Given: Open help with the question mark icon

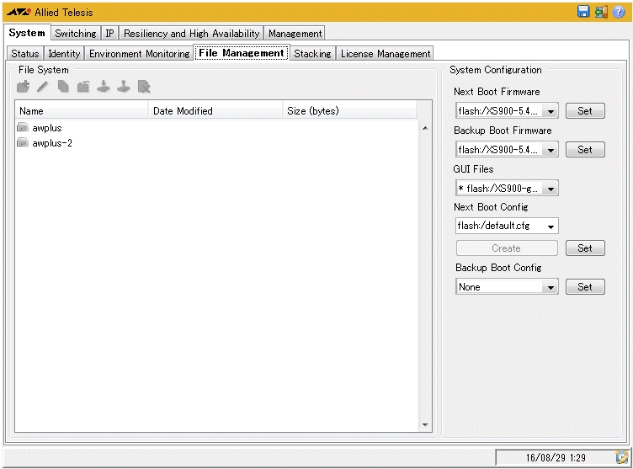Looking at the screenshot, I should [x=619, y=12].
